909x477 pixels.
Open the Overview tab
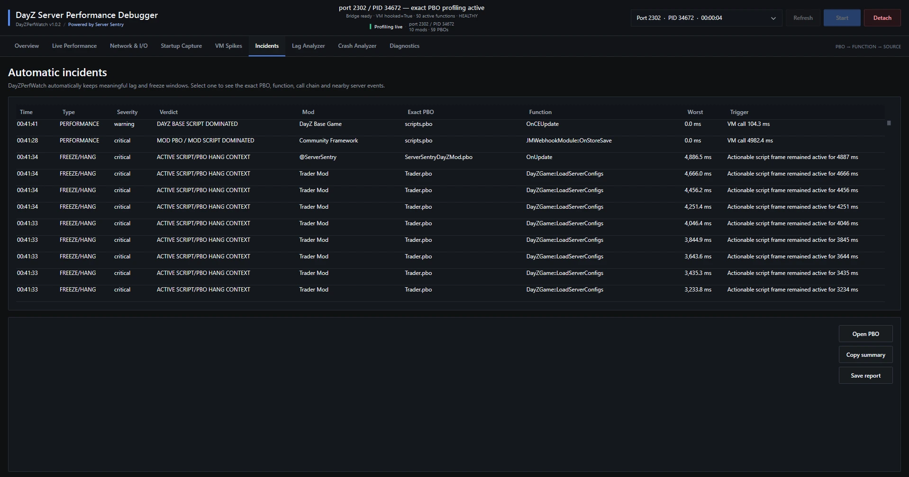(x=27, y=46)
